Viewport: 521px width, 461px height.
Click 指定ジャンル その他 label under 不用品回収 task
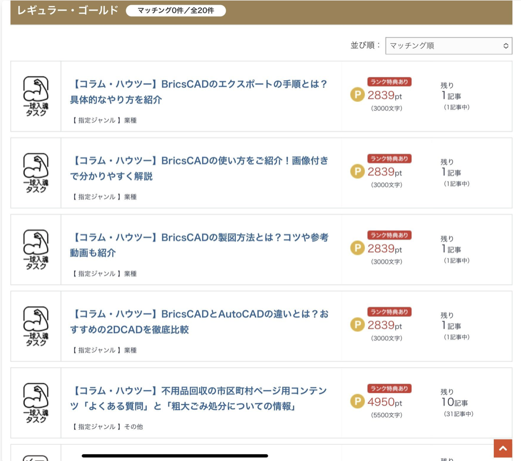pyautogui.click(x=108, y=427)
